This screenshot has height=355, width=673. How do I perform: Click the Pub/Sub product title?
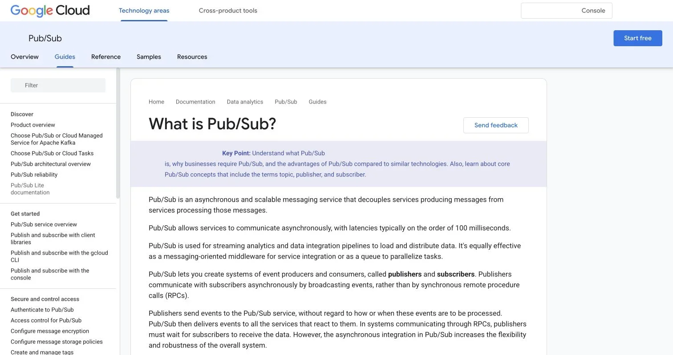[45, 38]
